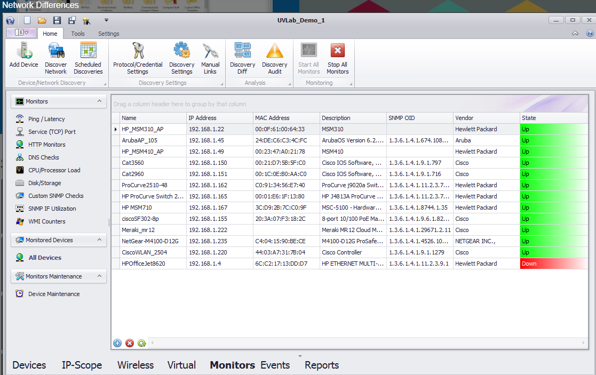
Task: Go to the Reports view
Action: 322,365
